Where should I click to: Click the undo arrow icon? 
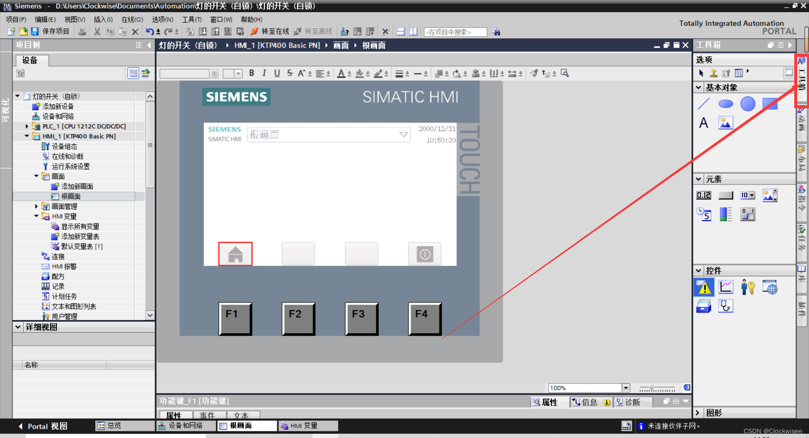point(150,32)
